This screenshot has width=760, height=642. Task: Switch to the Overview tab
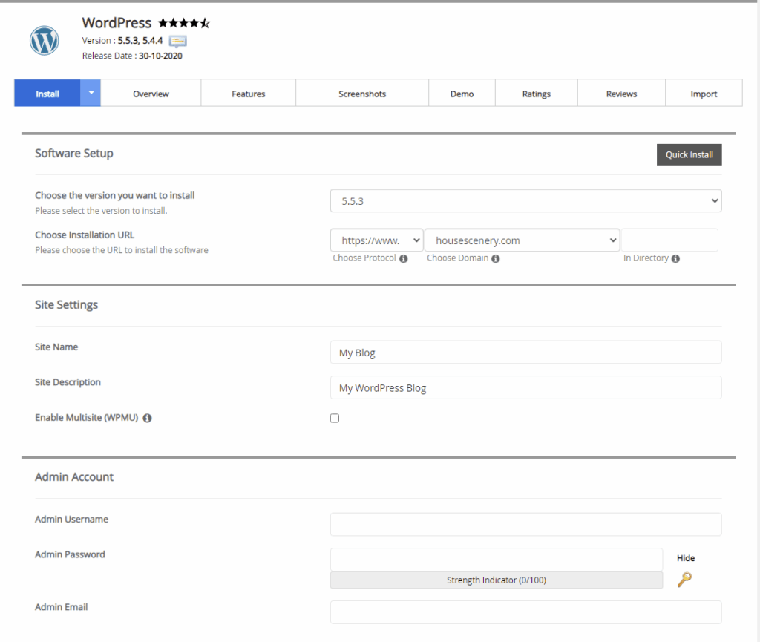pos(150,93)
